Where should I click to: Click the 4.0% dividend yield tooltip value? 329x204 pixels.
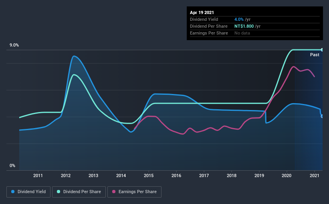(x=239, y=19)
